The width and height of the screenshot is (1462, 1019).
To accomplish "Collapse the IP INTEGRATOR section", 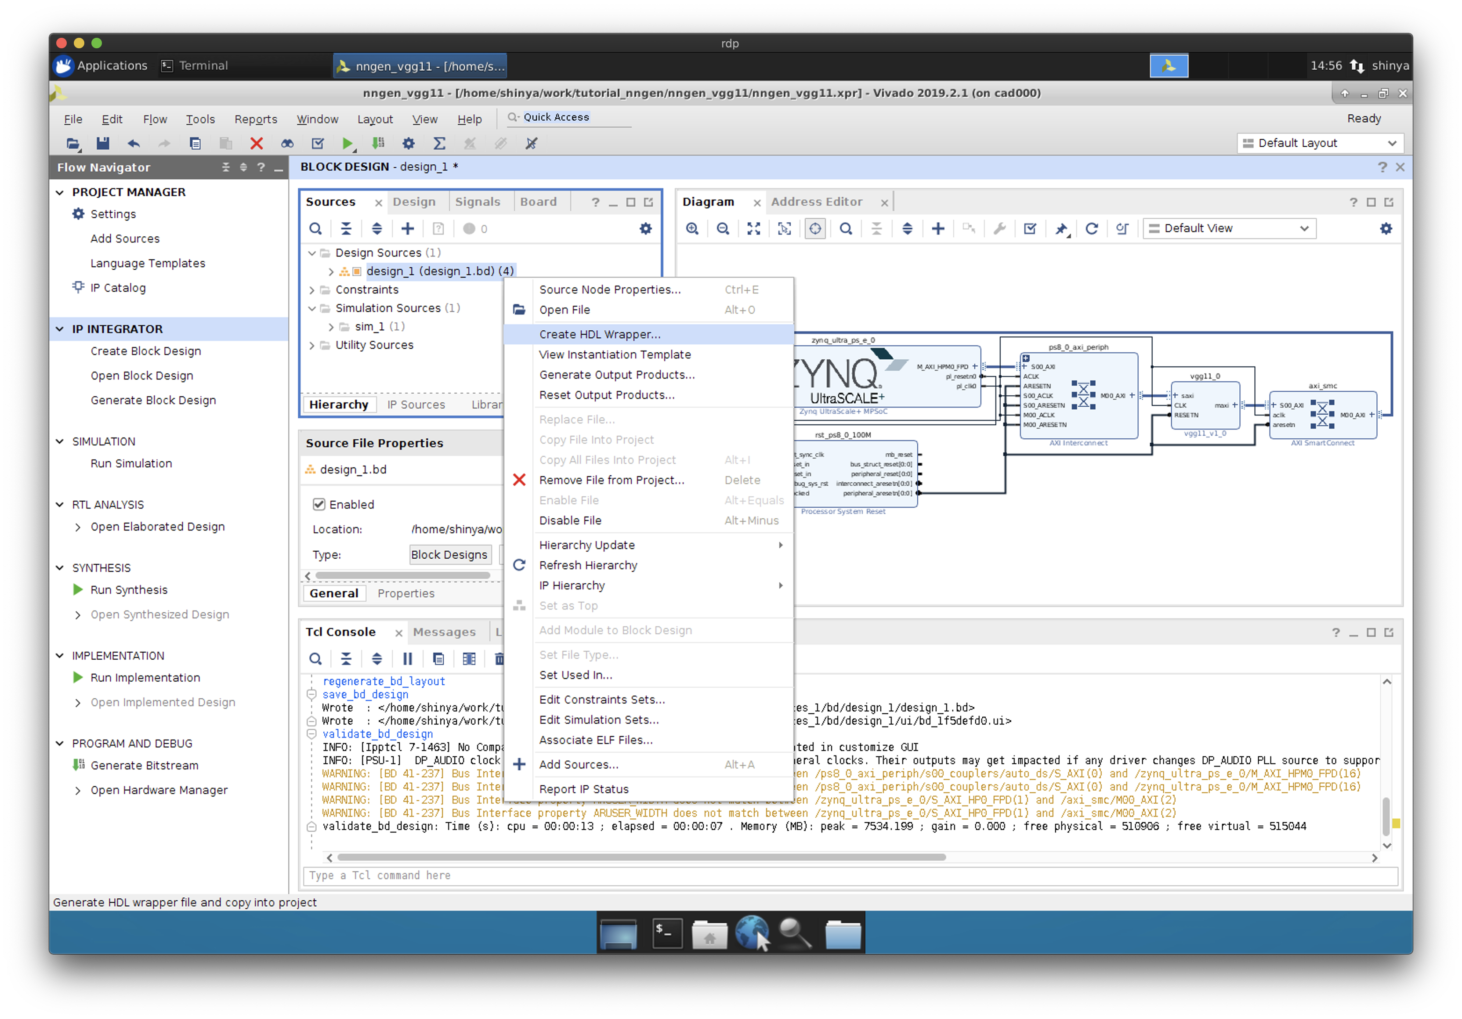I will tap(60, 329).
